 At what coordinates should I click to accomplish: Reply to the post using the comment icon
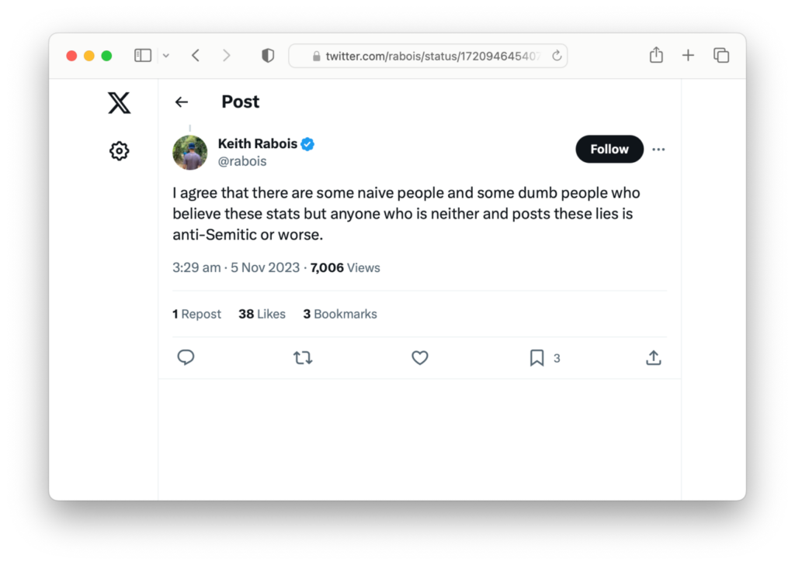[186, 357]
